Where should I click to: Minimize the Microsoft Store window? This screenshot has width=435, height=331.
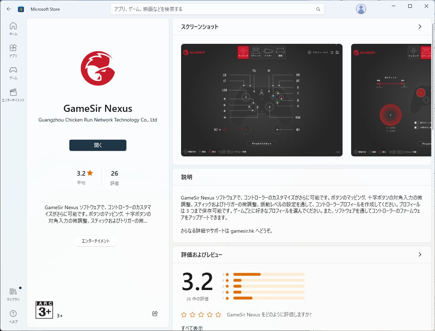[393, 6]
